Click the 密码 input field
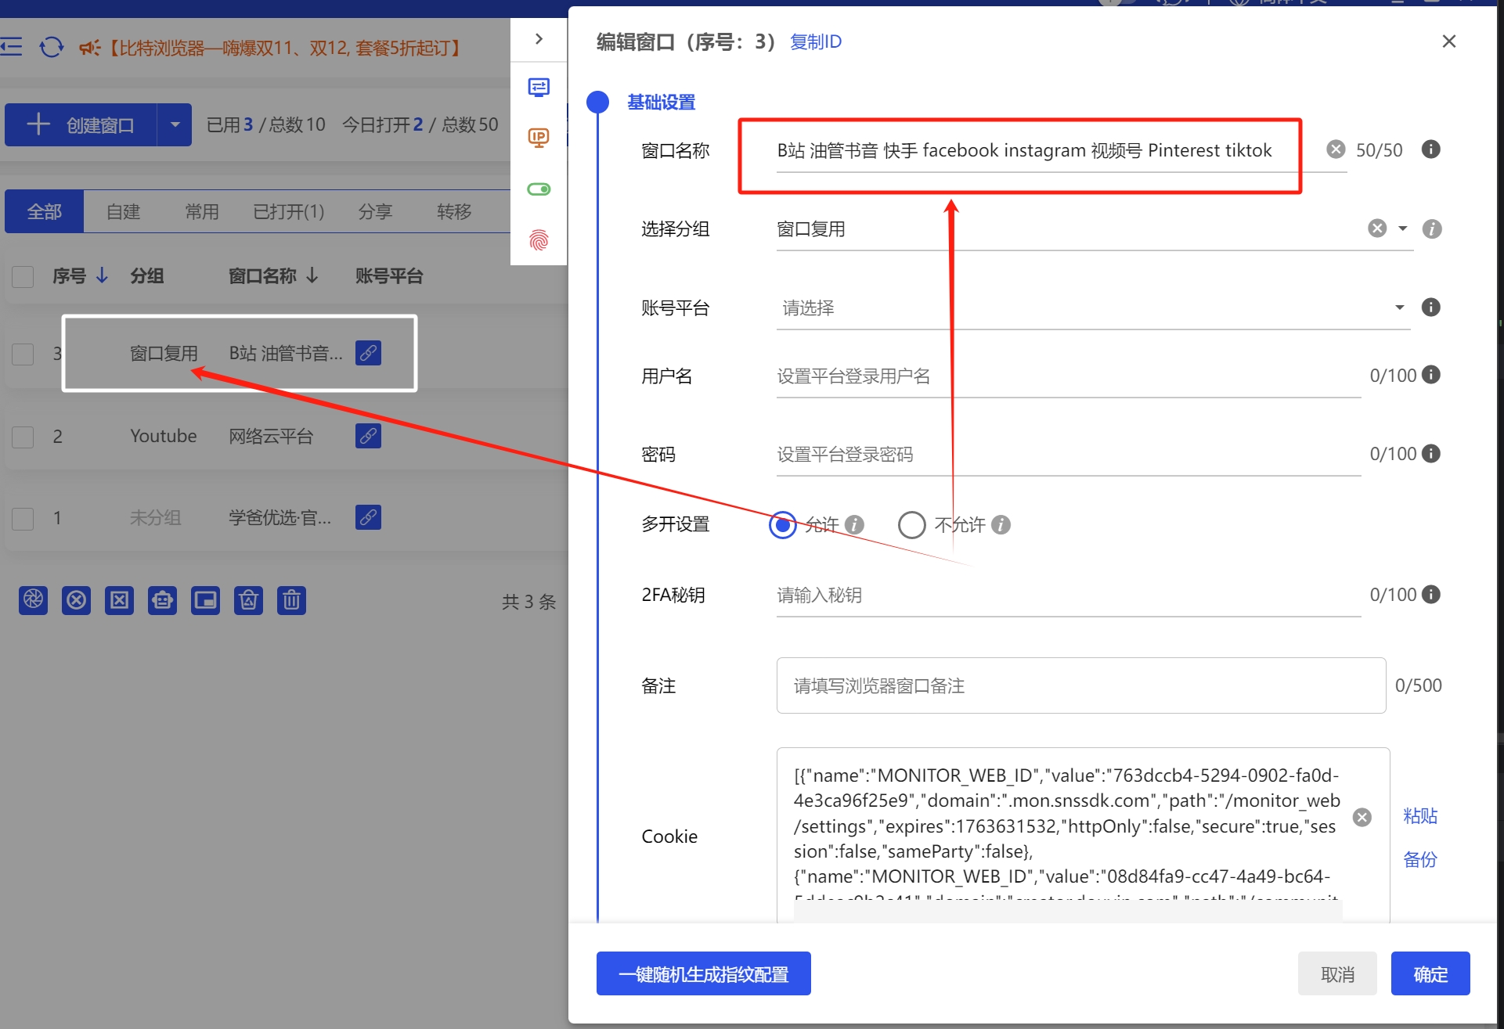This screenshot has height=1029, width=1504. [1069, 455]
